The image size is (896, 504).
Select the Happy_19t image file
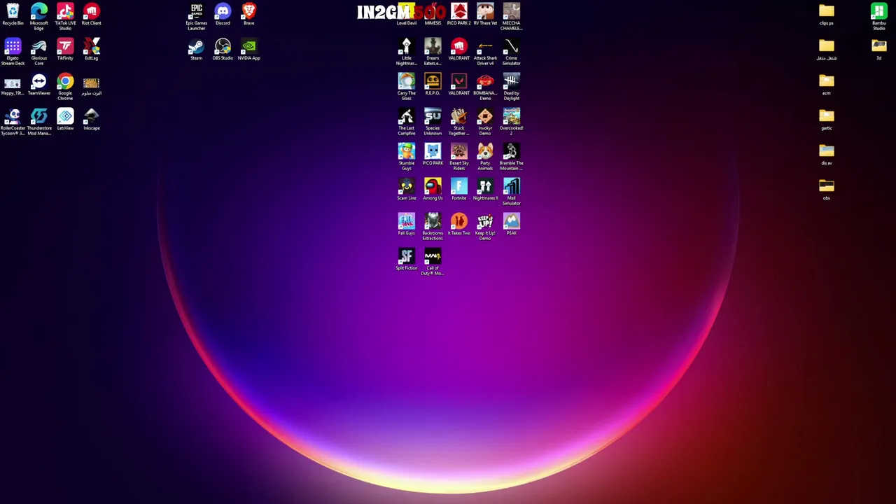pos(13,81)
